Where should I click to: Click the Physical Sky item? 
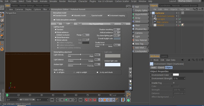(x=140, y=29)
